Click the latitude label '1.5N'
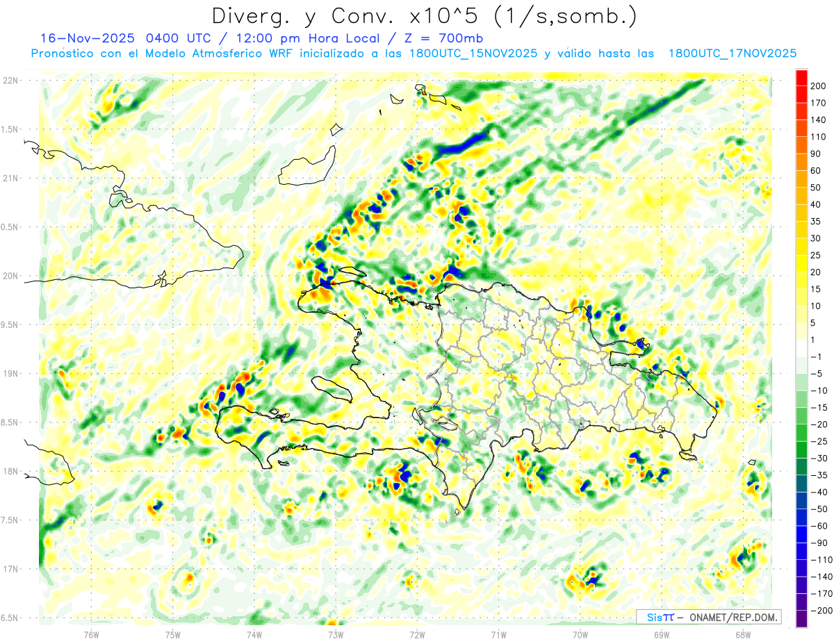Viewport: 834px width, 644px height. (9, 129)
